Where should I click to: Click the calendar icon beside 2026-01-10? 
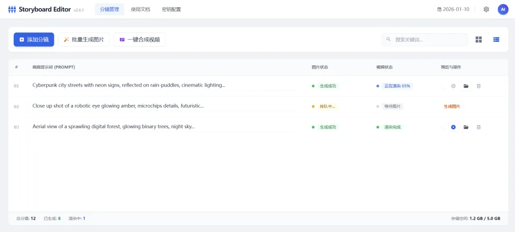point(440,10)
